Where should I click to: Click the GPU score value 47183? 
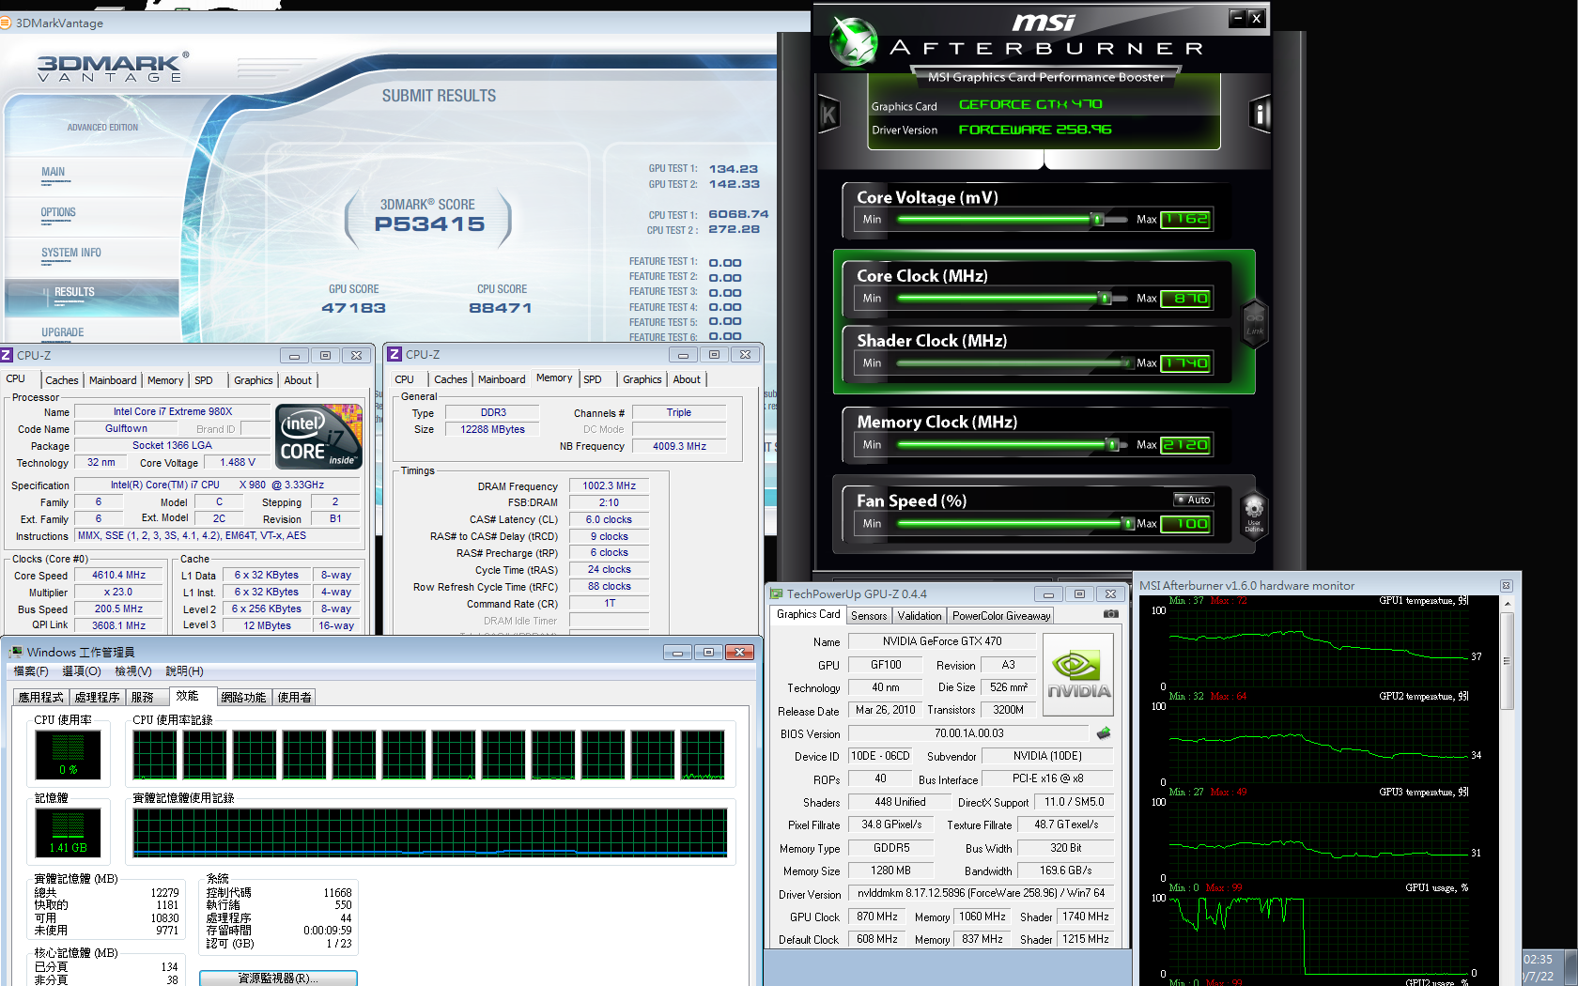pos(353,308)
